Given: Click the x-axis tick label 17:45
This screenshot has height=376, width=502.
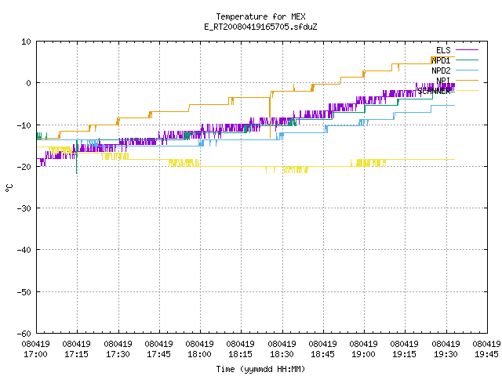Looking at the screenshot, I should 158,354.
